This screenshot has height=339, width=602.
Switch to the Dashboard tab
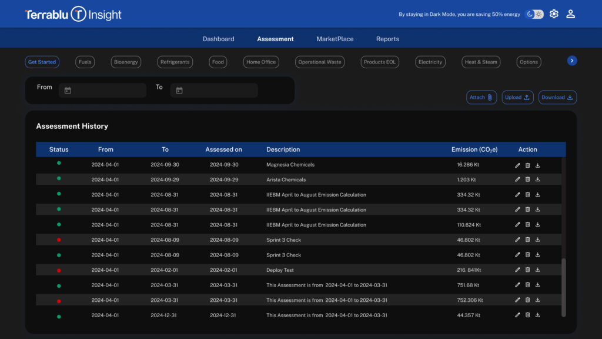(x=218, y=39)
